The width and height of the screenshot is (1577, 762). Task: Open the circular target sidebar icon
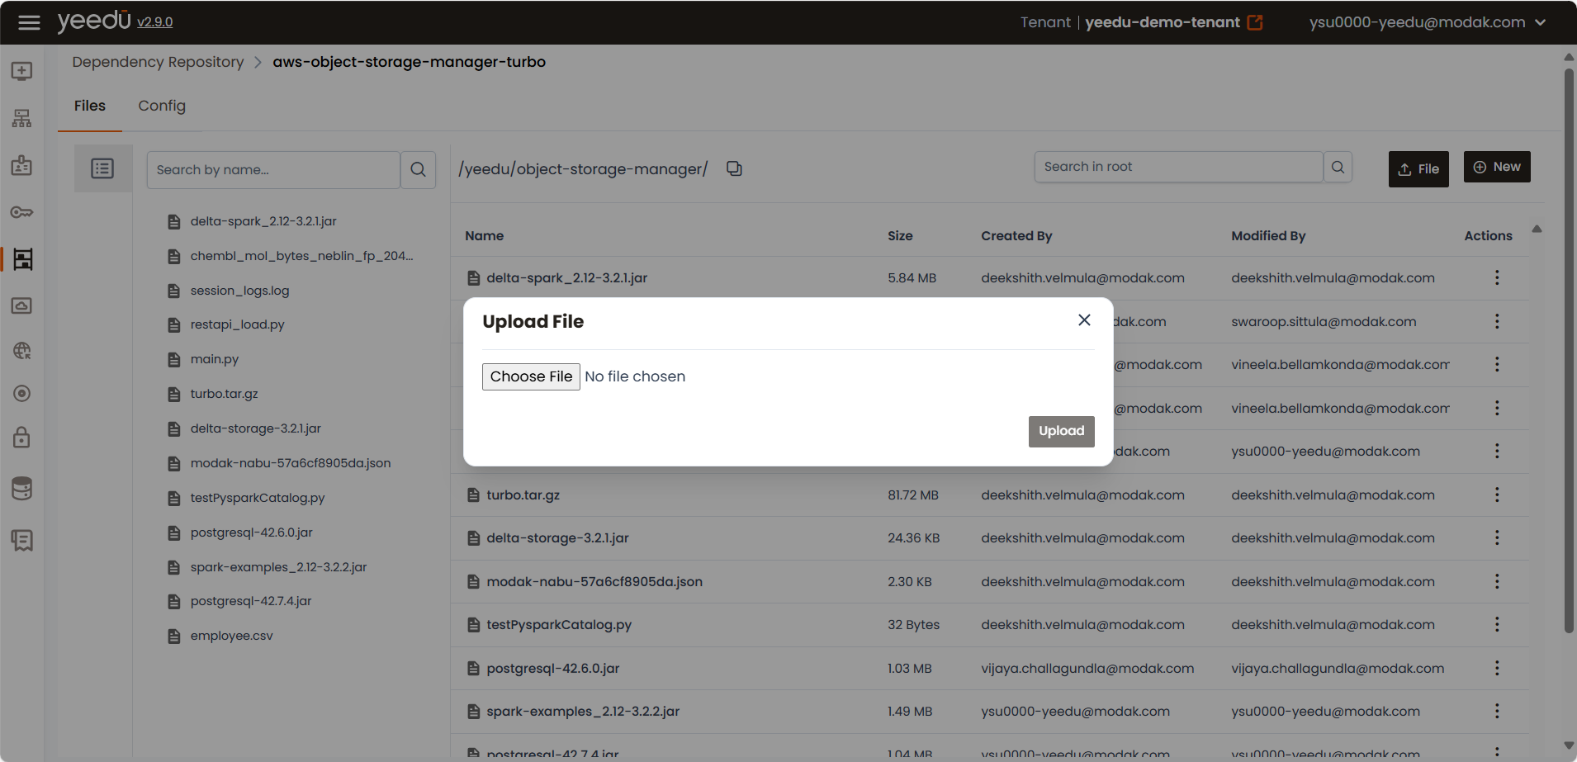[22, 393]
